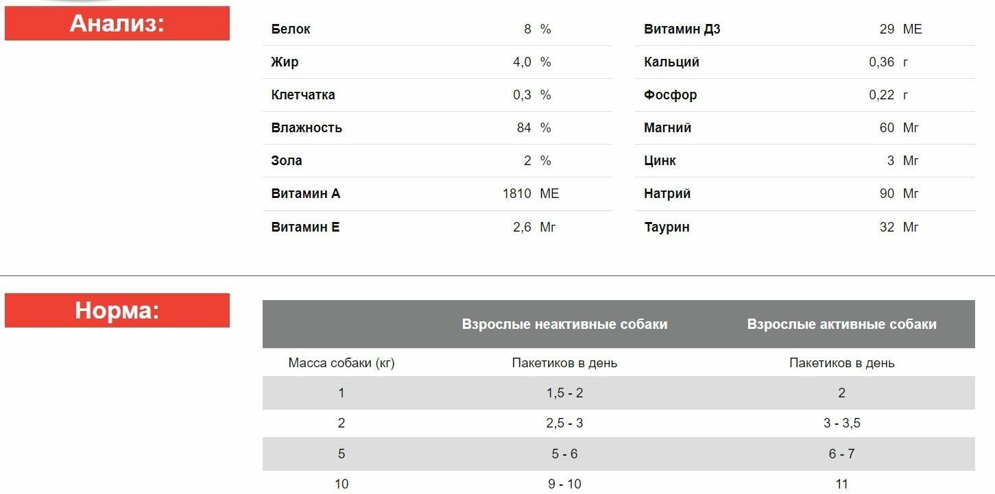Select the Кальций row label
Screen dimensions: 995x494
coord(672,62)
